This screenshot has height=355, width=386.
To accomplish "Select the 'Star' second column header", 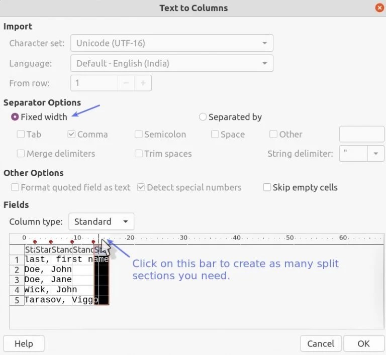I will (43, 250).
